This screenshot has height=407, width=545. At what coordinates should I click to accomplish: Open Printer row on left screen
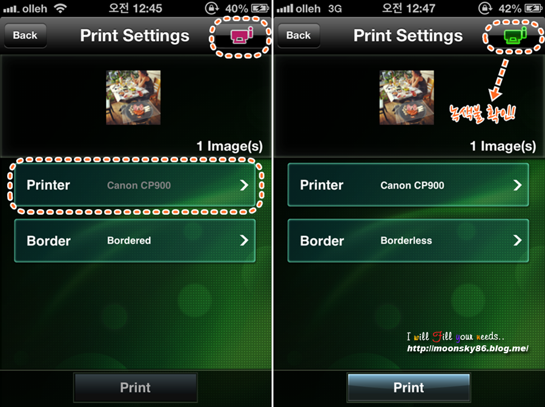(x=135, y=185)
